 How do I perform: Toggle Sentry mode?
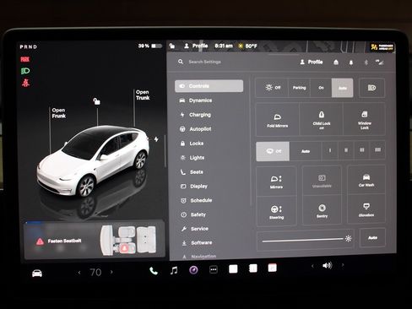click(322, 210)
